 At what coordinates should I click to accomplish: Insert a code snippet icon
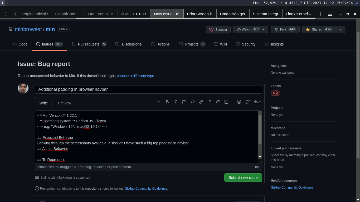(x=193, y=102)
